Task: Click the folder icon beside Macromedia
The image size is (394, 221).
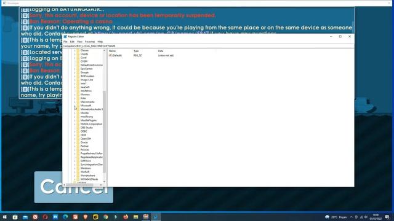Action: click(78, 102)
